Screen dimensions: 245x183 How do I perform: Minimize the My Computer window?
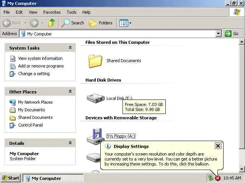(x=228, y=3)
